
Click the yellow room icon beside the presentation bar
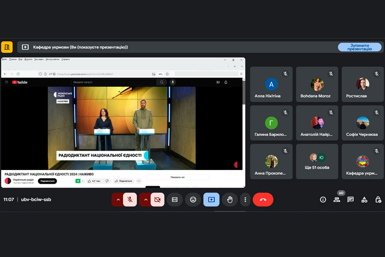pyautogui.click(x=7, y=47)
